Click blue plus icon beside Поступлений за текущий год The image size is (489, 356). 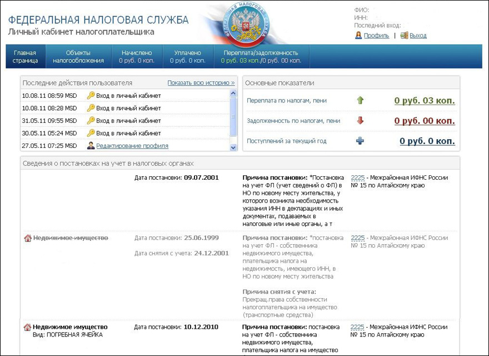(x=360, y=141)
